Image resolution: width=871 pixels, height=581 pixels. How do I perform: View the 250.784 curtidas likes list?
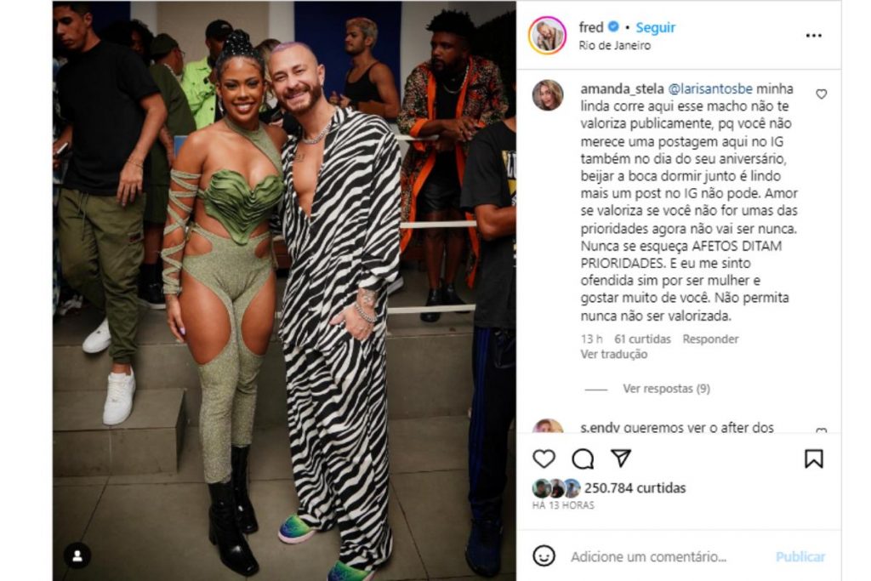click(x=635, y=487)
